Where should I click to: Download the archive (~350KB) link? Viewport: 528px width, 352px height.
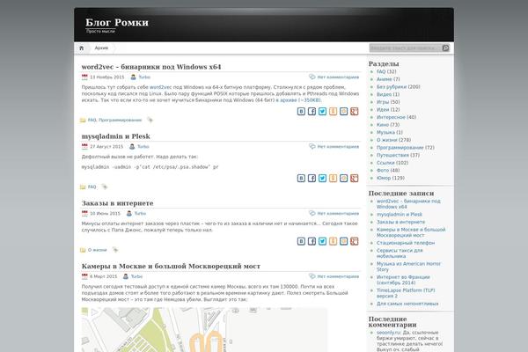(298, 100)
